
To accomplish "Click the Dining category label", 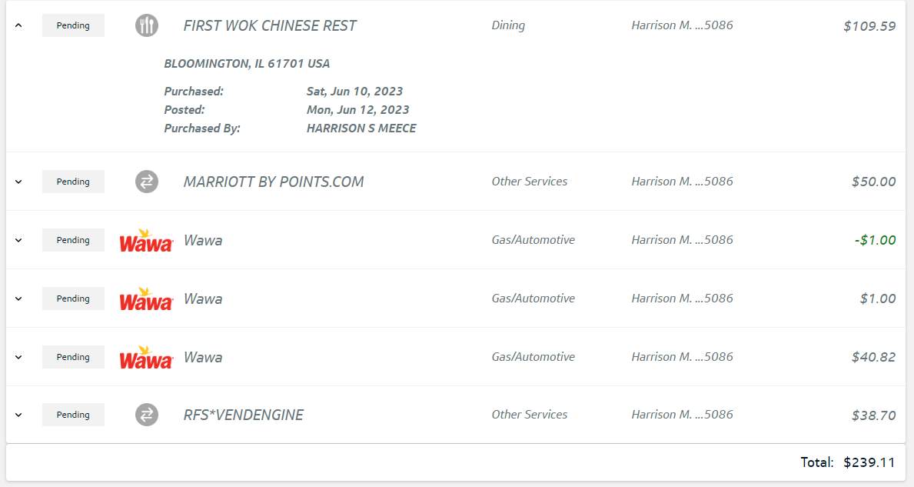I will point(508,25).
